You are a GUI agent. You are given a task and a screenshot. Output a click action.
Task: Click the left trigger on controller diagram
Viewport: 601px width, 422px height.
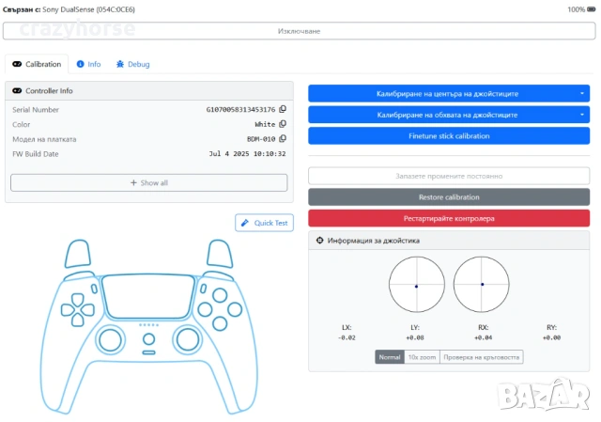(78, 254)
